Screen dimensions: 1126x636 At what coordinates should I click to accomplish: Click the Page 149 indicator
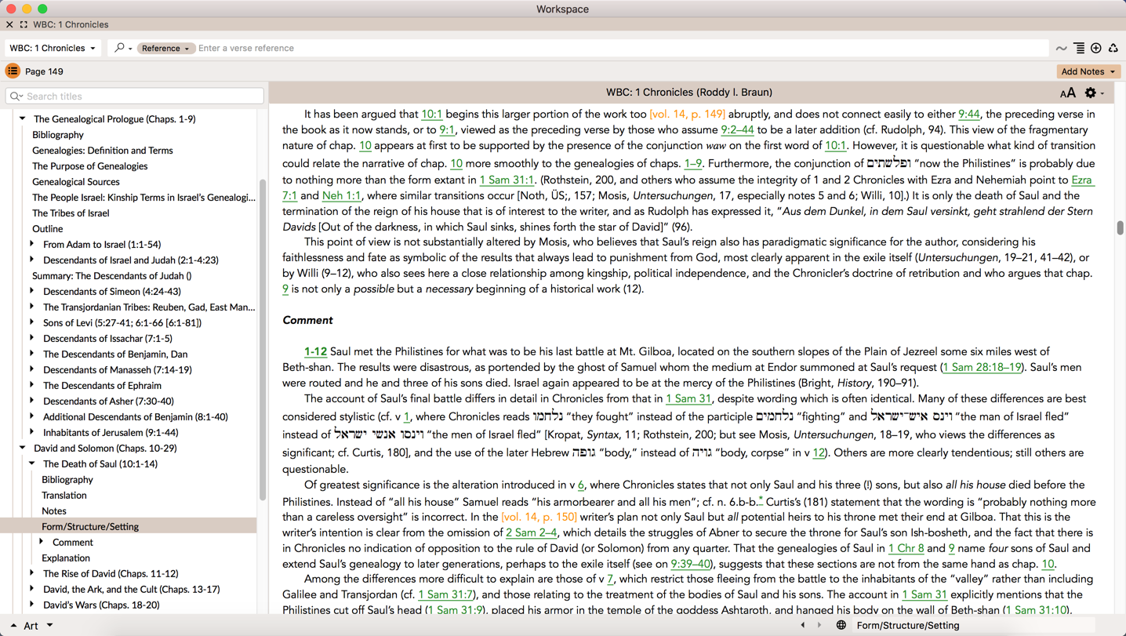coord(44,71)
